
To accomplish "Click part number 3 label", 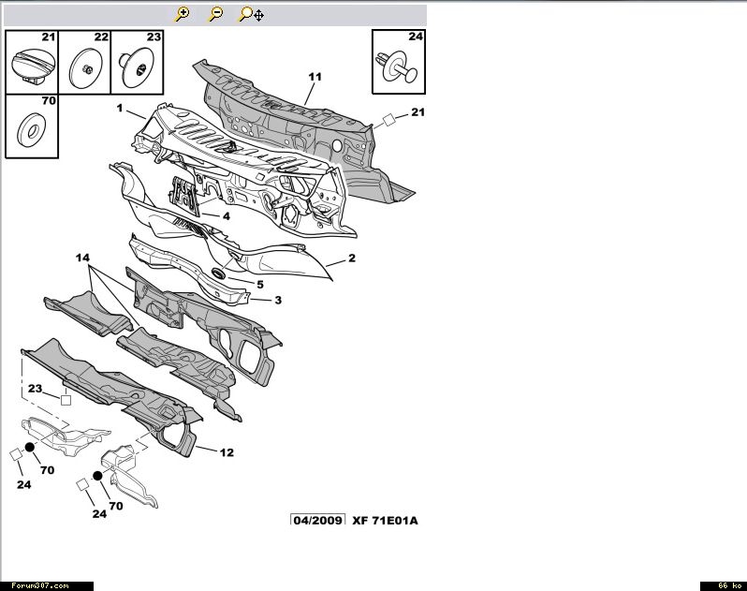I will (278, 300).
